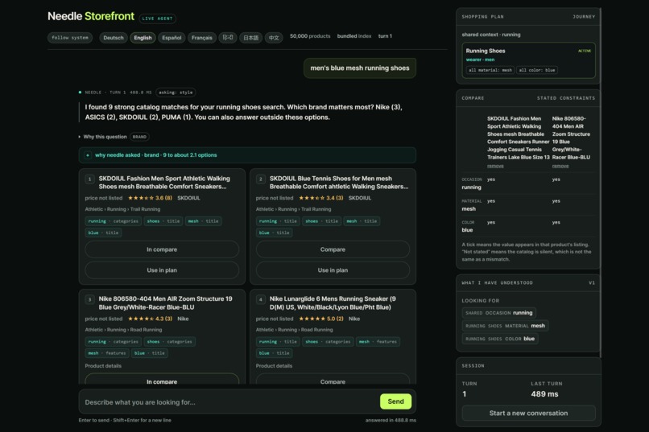
Task: Toggle In compare on Nike 806580-404 card
Action: [162, 380]
